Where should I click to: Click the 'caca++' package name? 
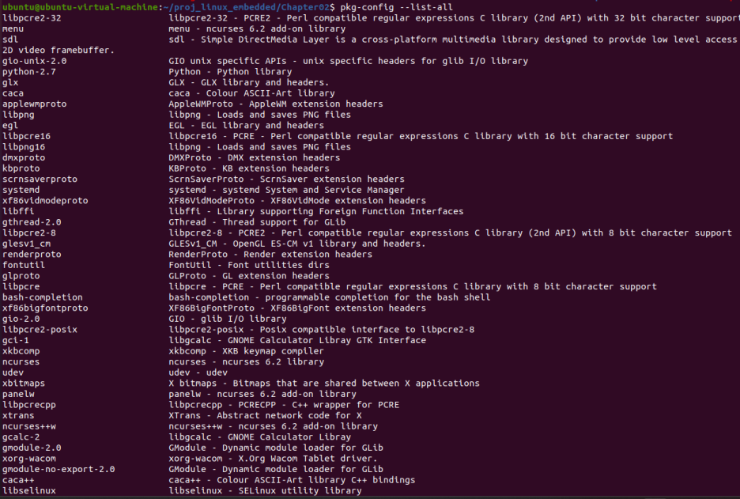pyautogui.click(x=18, y=480)
